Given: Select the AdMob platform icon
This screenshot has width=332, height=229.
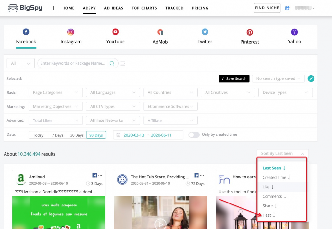Looking at the screenshot, I should coord(160,32).
